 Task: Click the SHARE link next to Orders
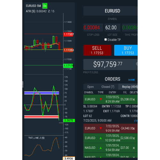(132, 80)
